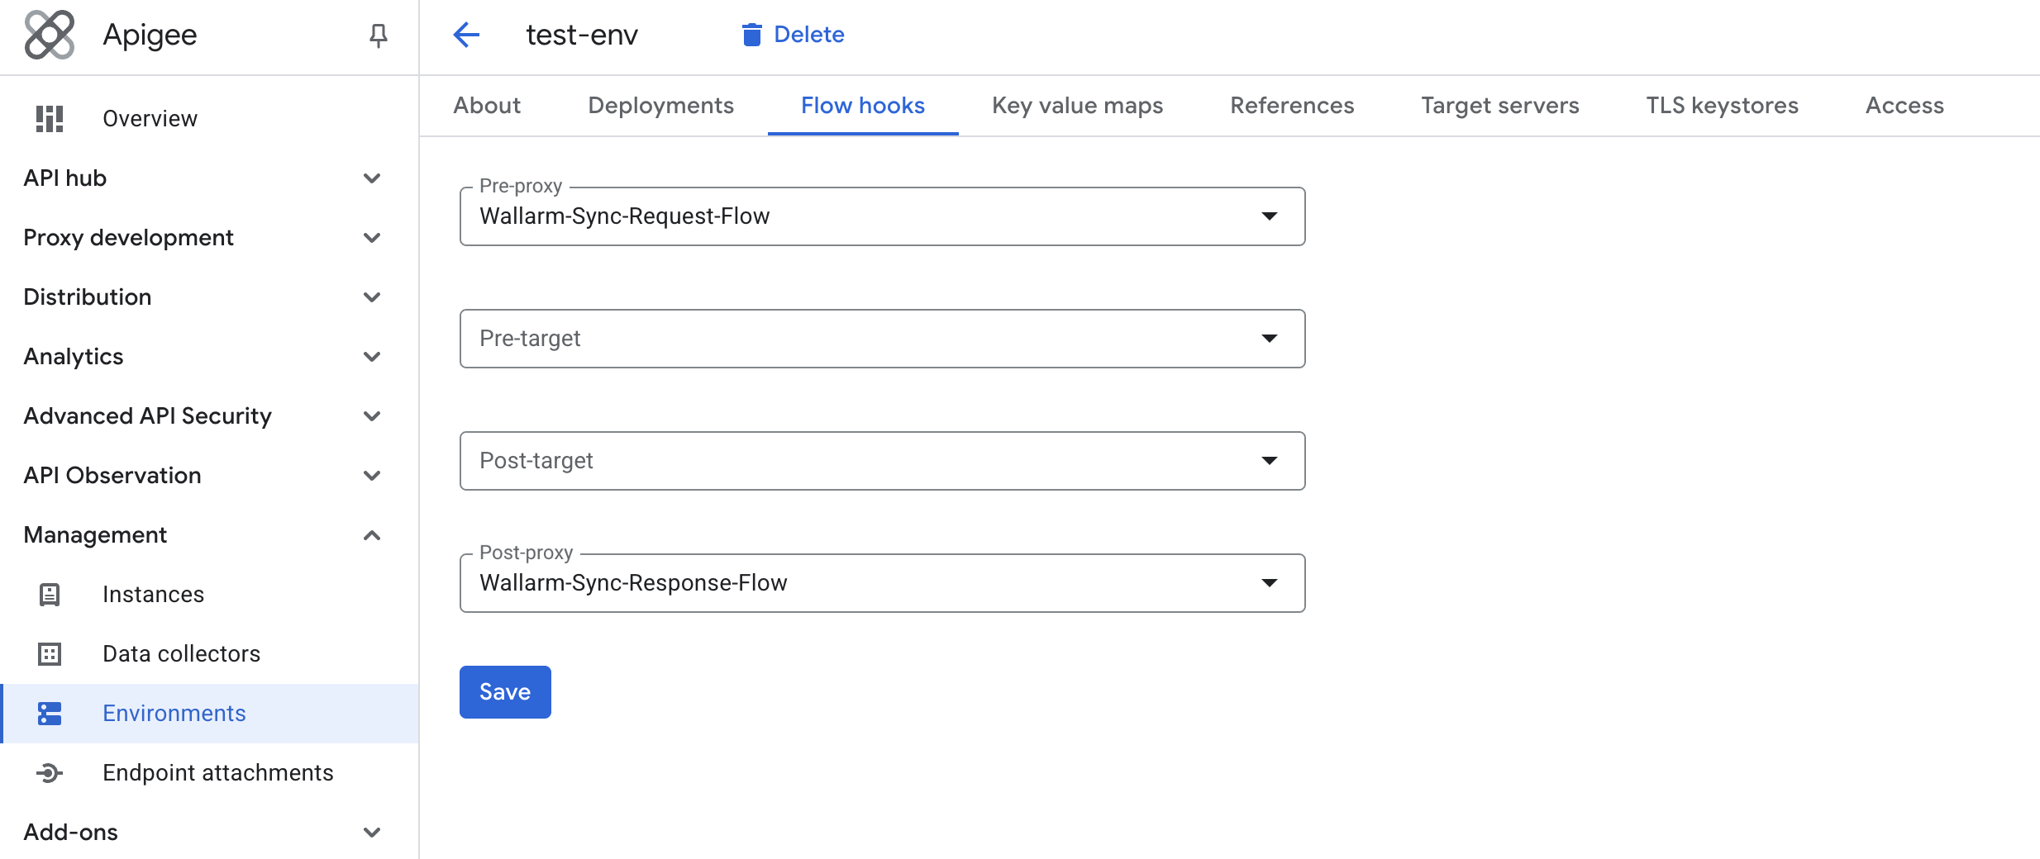Image resolution: width=2040 pixels, height=859 pixels.
Task: Collapse the Management section
Action: 372,534
